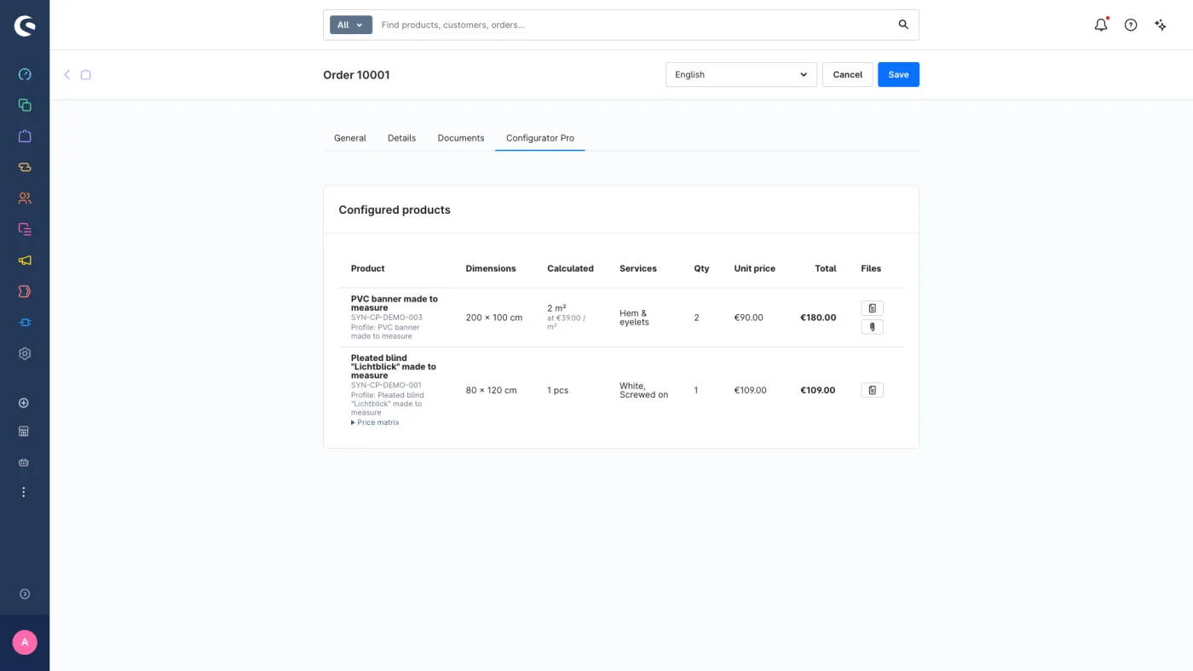Click the PVC banner made to measure product name
This screenshot has width=1193, height=671.
(x=395, y=303)
